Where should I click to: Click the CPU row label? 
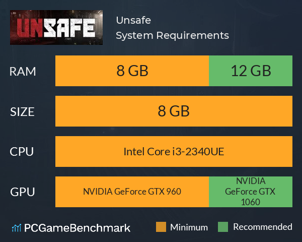pos(22,152)
